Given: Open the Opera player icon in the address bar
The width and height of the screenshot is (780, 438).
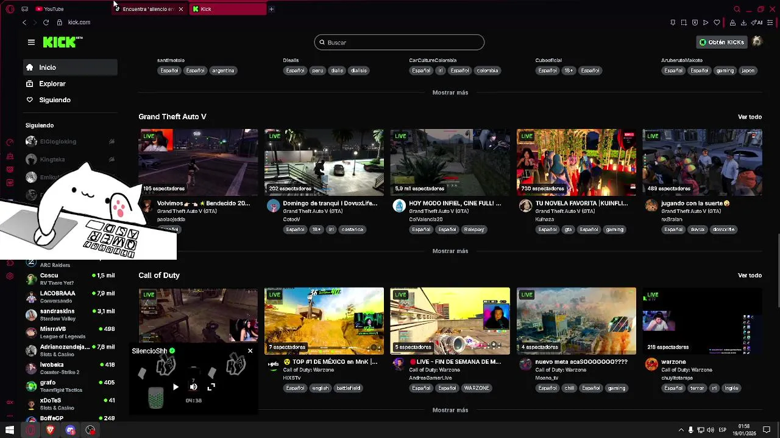Looking at the screenshot, I should [x=706, y=23].
